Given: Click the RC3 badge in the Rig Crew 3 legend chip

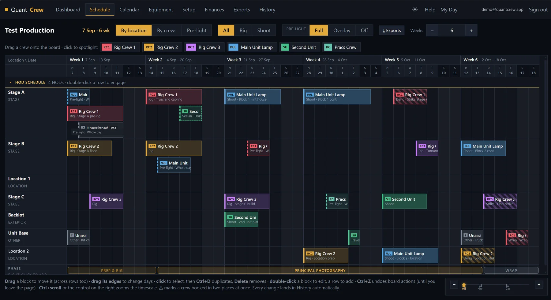Looking at the screenshot, I should click(x=191, y=47).
